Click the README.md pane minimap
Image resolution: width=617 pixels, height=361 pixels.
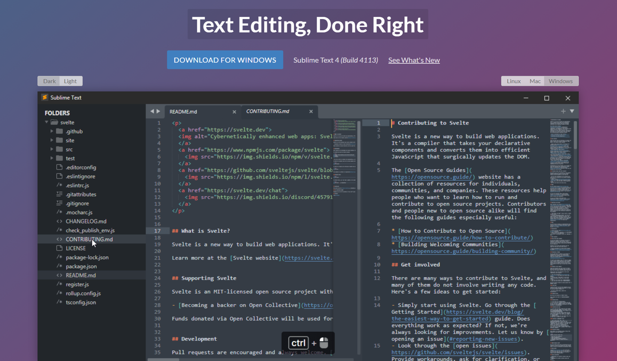tap(345, 158)
